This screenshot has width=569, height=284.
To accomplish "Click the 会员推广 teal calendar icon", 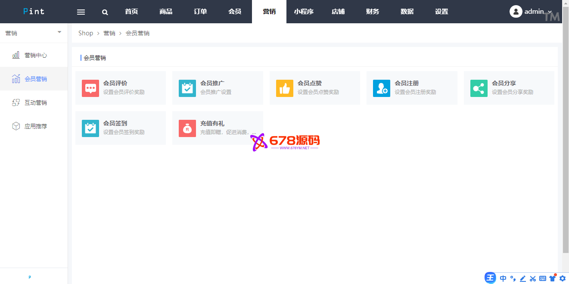I will [x=187, y=88].
